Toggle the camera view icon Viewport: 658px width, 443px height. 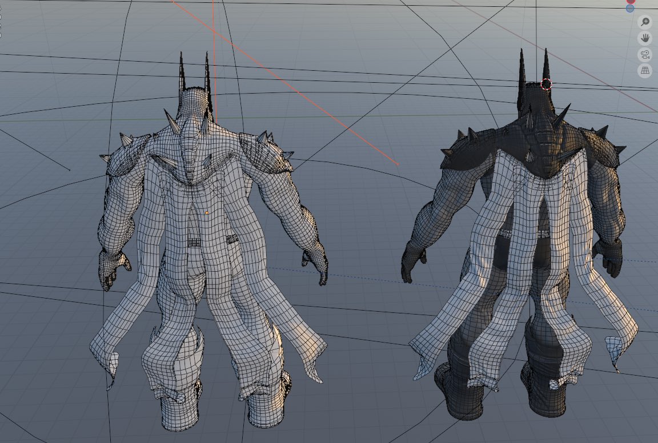click(x=645, y=54)
